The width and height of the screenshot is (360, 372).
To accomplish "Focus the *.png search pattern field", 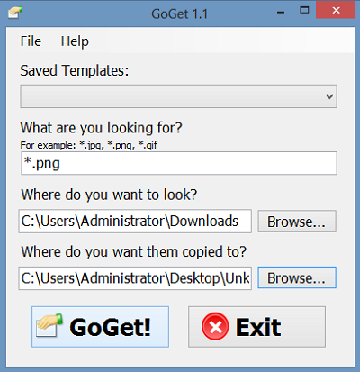I will pos(179,163).
